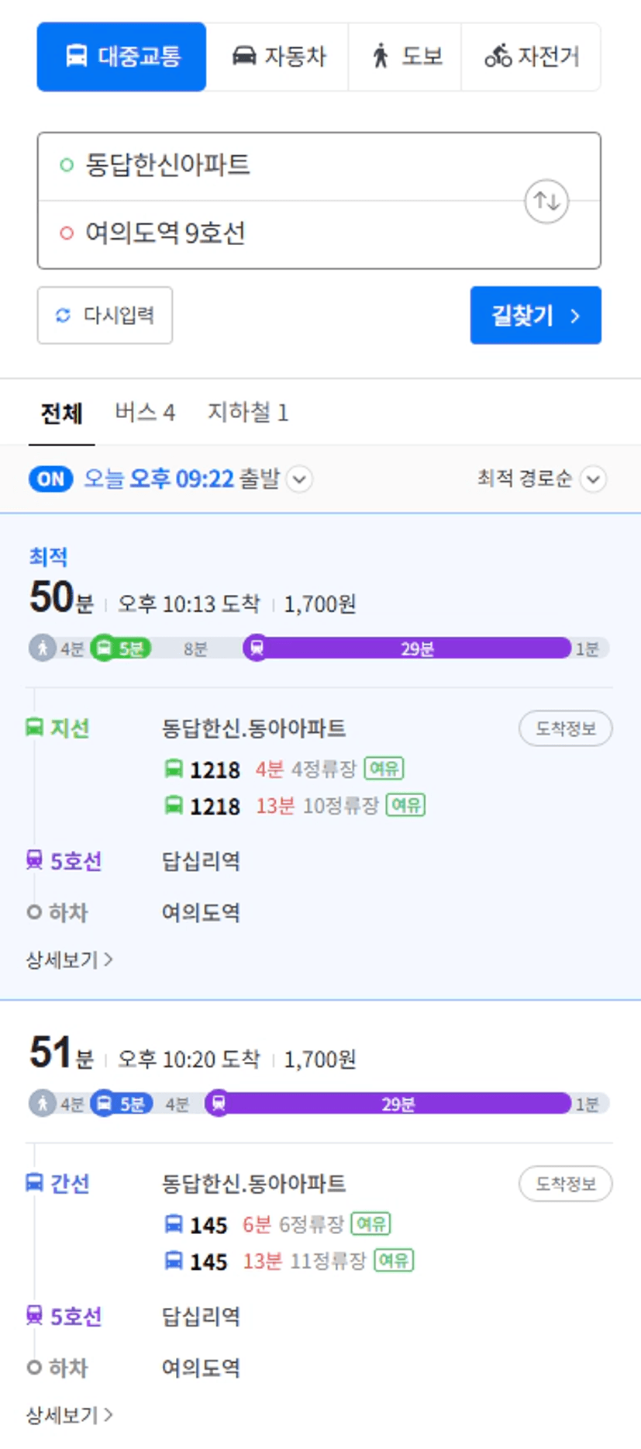Swap origin and destination with arrows icon
Screen dimensions: 641x1449
(546, 202)
